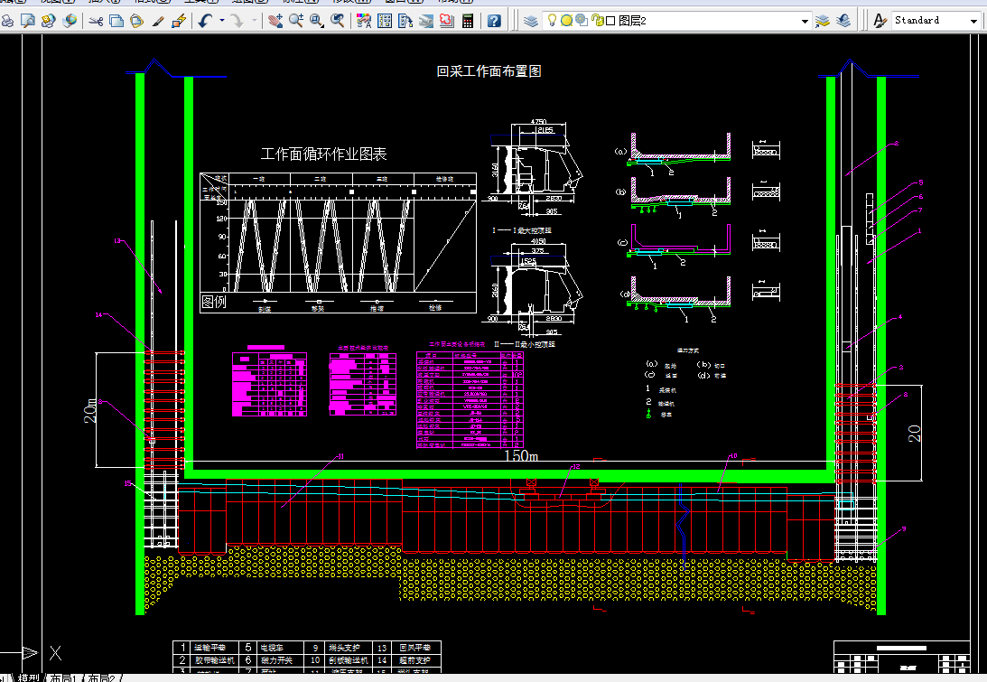The height and width of the screenshot is (682, 987).
Task: Click the Redo arrow icon
Action: [x=237, y=21]
